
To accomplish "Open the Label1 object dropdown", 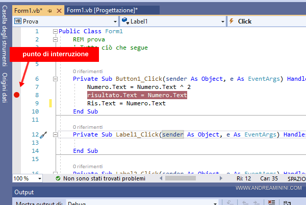I will coord(222,21).
